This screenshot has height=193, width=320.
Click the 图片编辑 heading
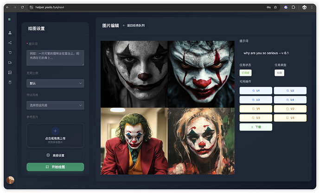[x=110, y=25]
